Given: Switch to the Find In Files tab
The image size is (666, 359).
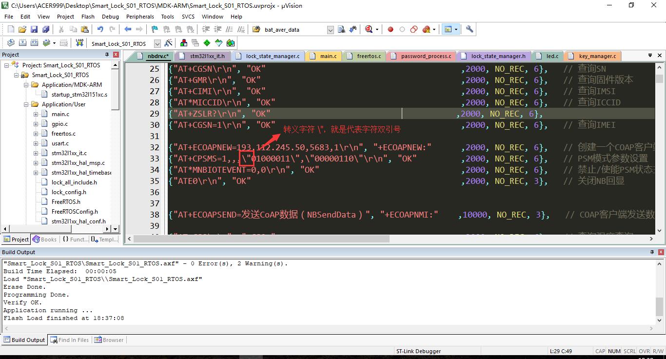Looking at the screenshot, I should [70, 340].
